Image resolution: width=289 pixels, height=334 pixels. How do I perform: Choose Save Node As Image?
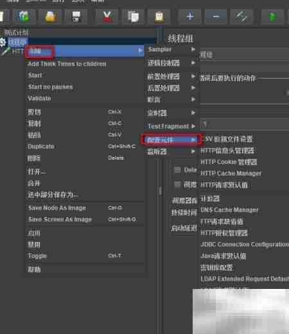pyautogui.click(x=84, y=208)
